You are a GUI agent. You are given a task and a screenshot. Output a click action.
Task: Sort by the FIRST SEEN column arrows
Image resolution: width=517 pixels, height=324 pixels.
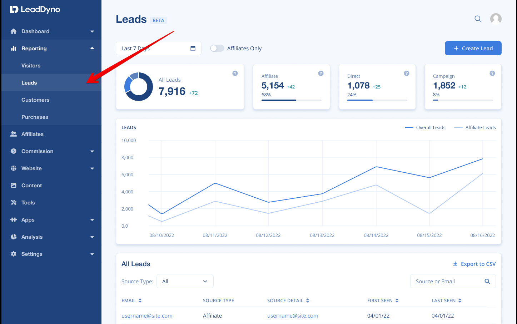(x=397, y=300)
